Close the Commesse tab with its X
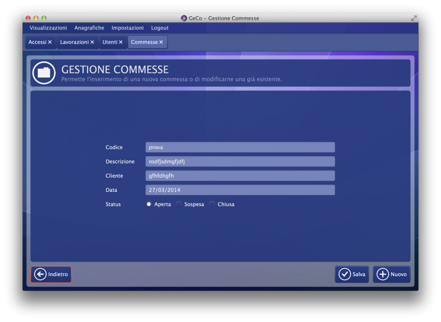 tap(161, 42)
